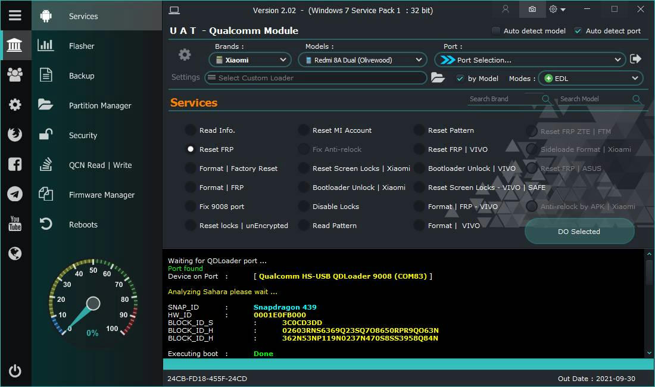This screenshot has width=655, height=387.
Task: Click the Search Brand magnifier icon
Action: point(545,99)
